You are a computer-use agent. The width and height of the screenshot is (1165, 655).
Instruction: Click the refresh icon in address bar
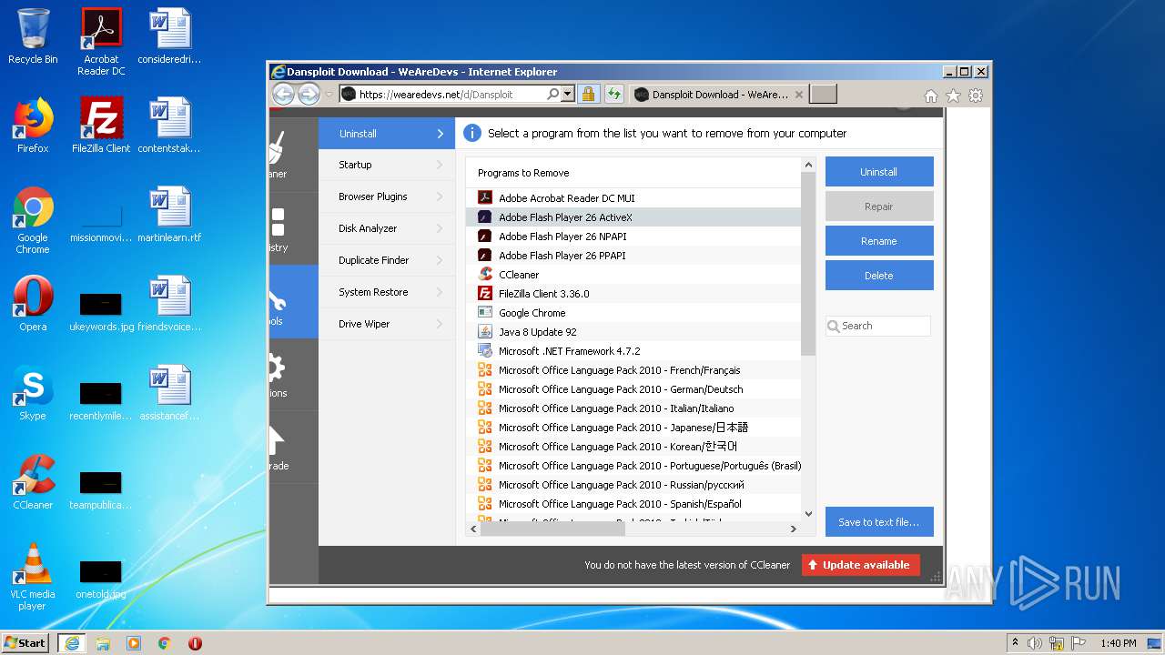[x=613, y=94]
